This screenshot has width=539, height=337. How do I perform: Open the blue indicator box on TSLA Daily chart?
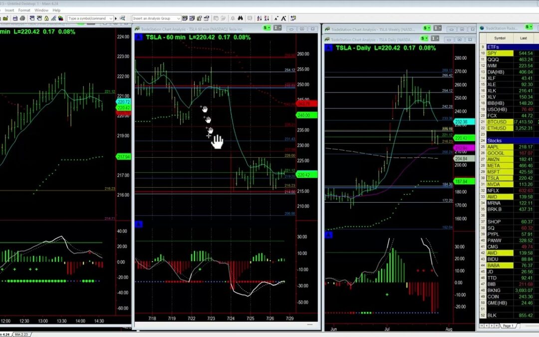click(x=328, y=48)
